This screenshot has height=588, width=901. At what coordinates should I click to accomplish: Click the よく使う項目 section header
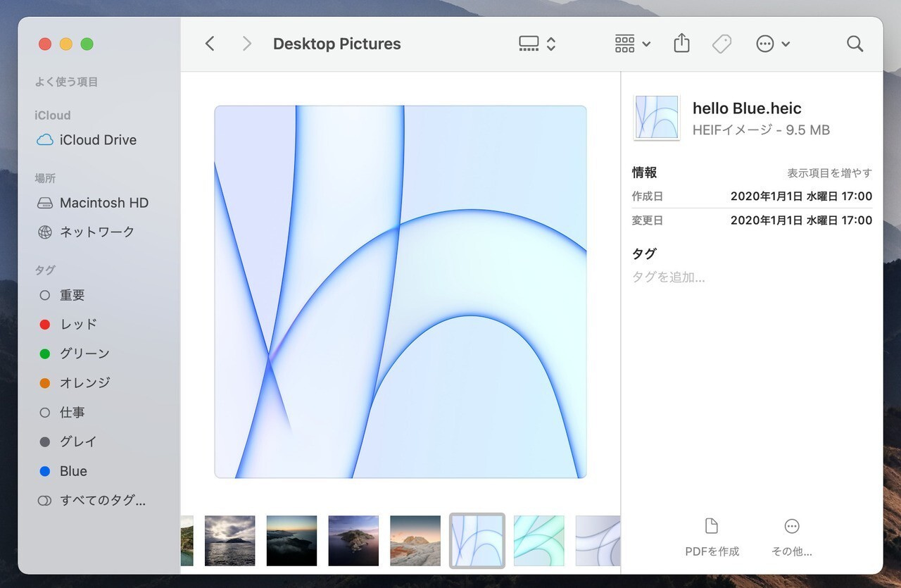(x=66, y=82)
